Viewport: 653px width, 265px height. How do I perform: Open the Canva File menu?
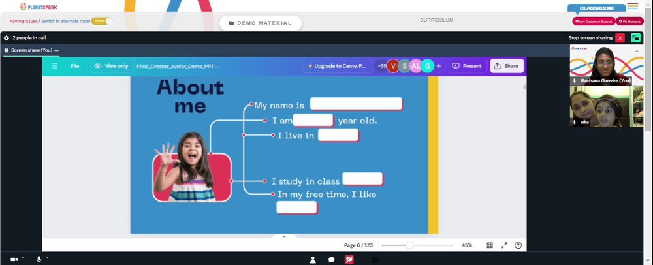click(74, 66)
